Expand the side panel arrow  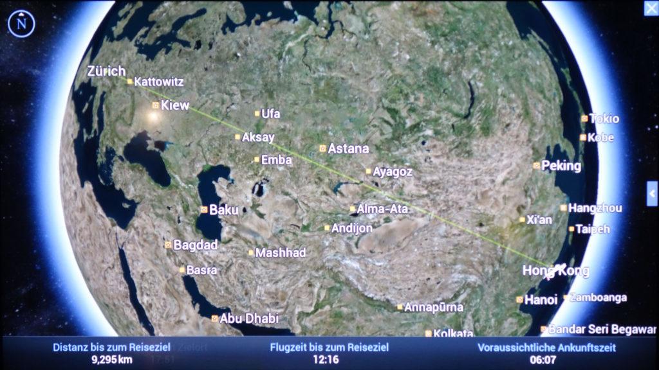[x=653, y=194]
